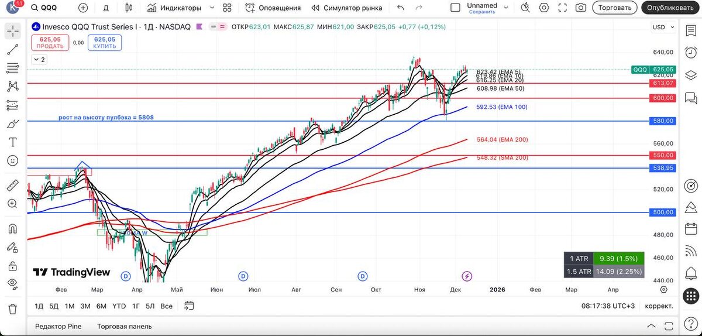Viewport: 702px width, 336px height.
Task: Open the emoji and icons tool
Action: point(12,160)
